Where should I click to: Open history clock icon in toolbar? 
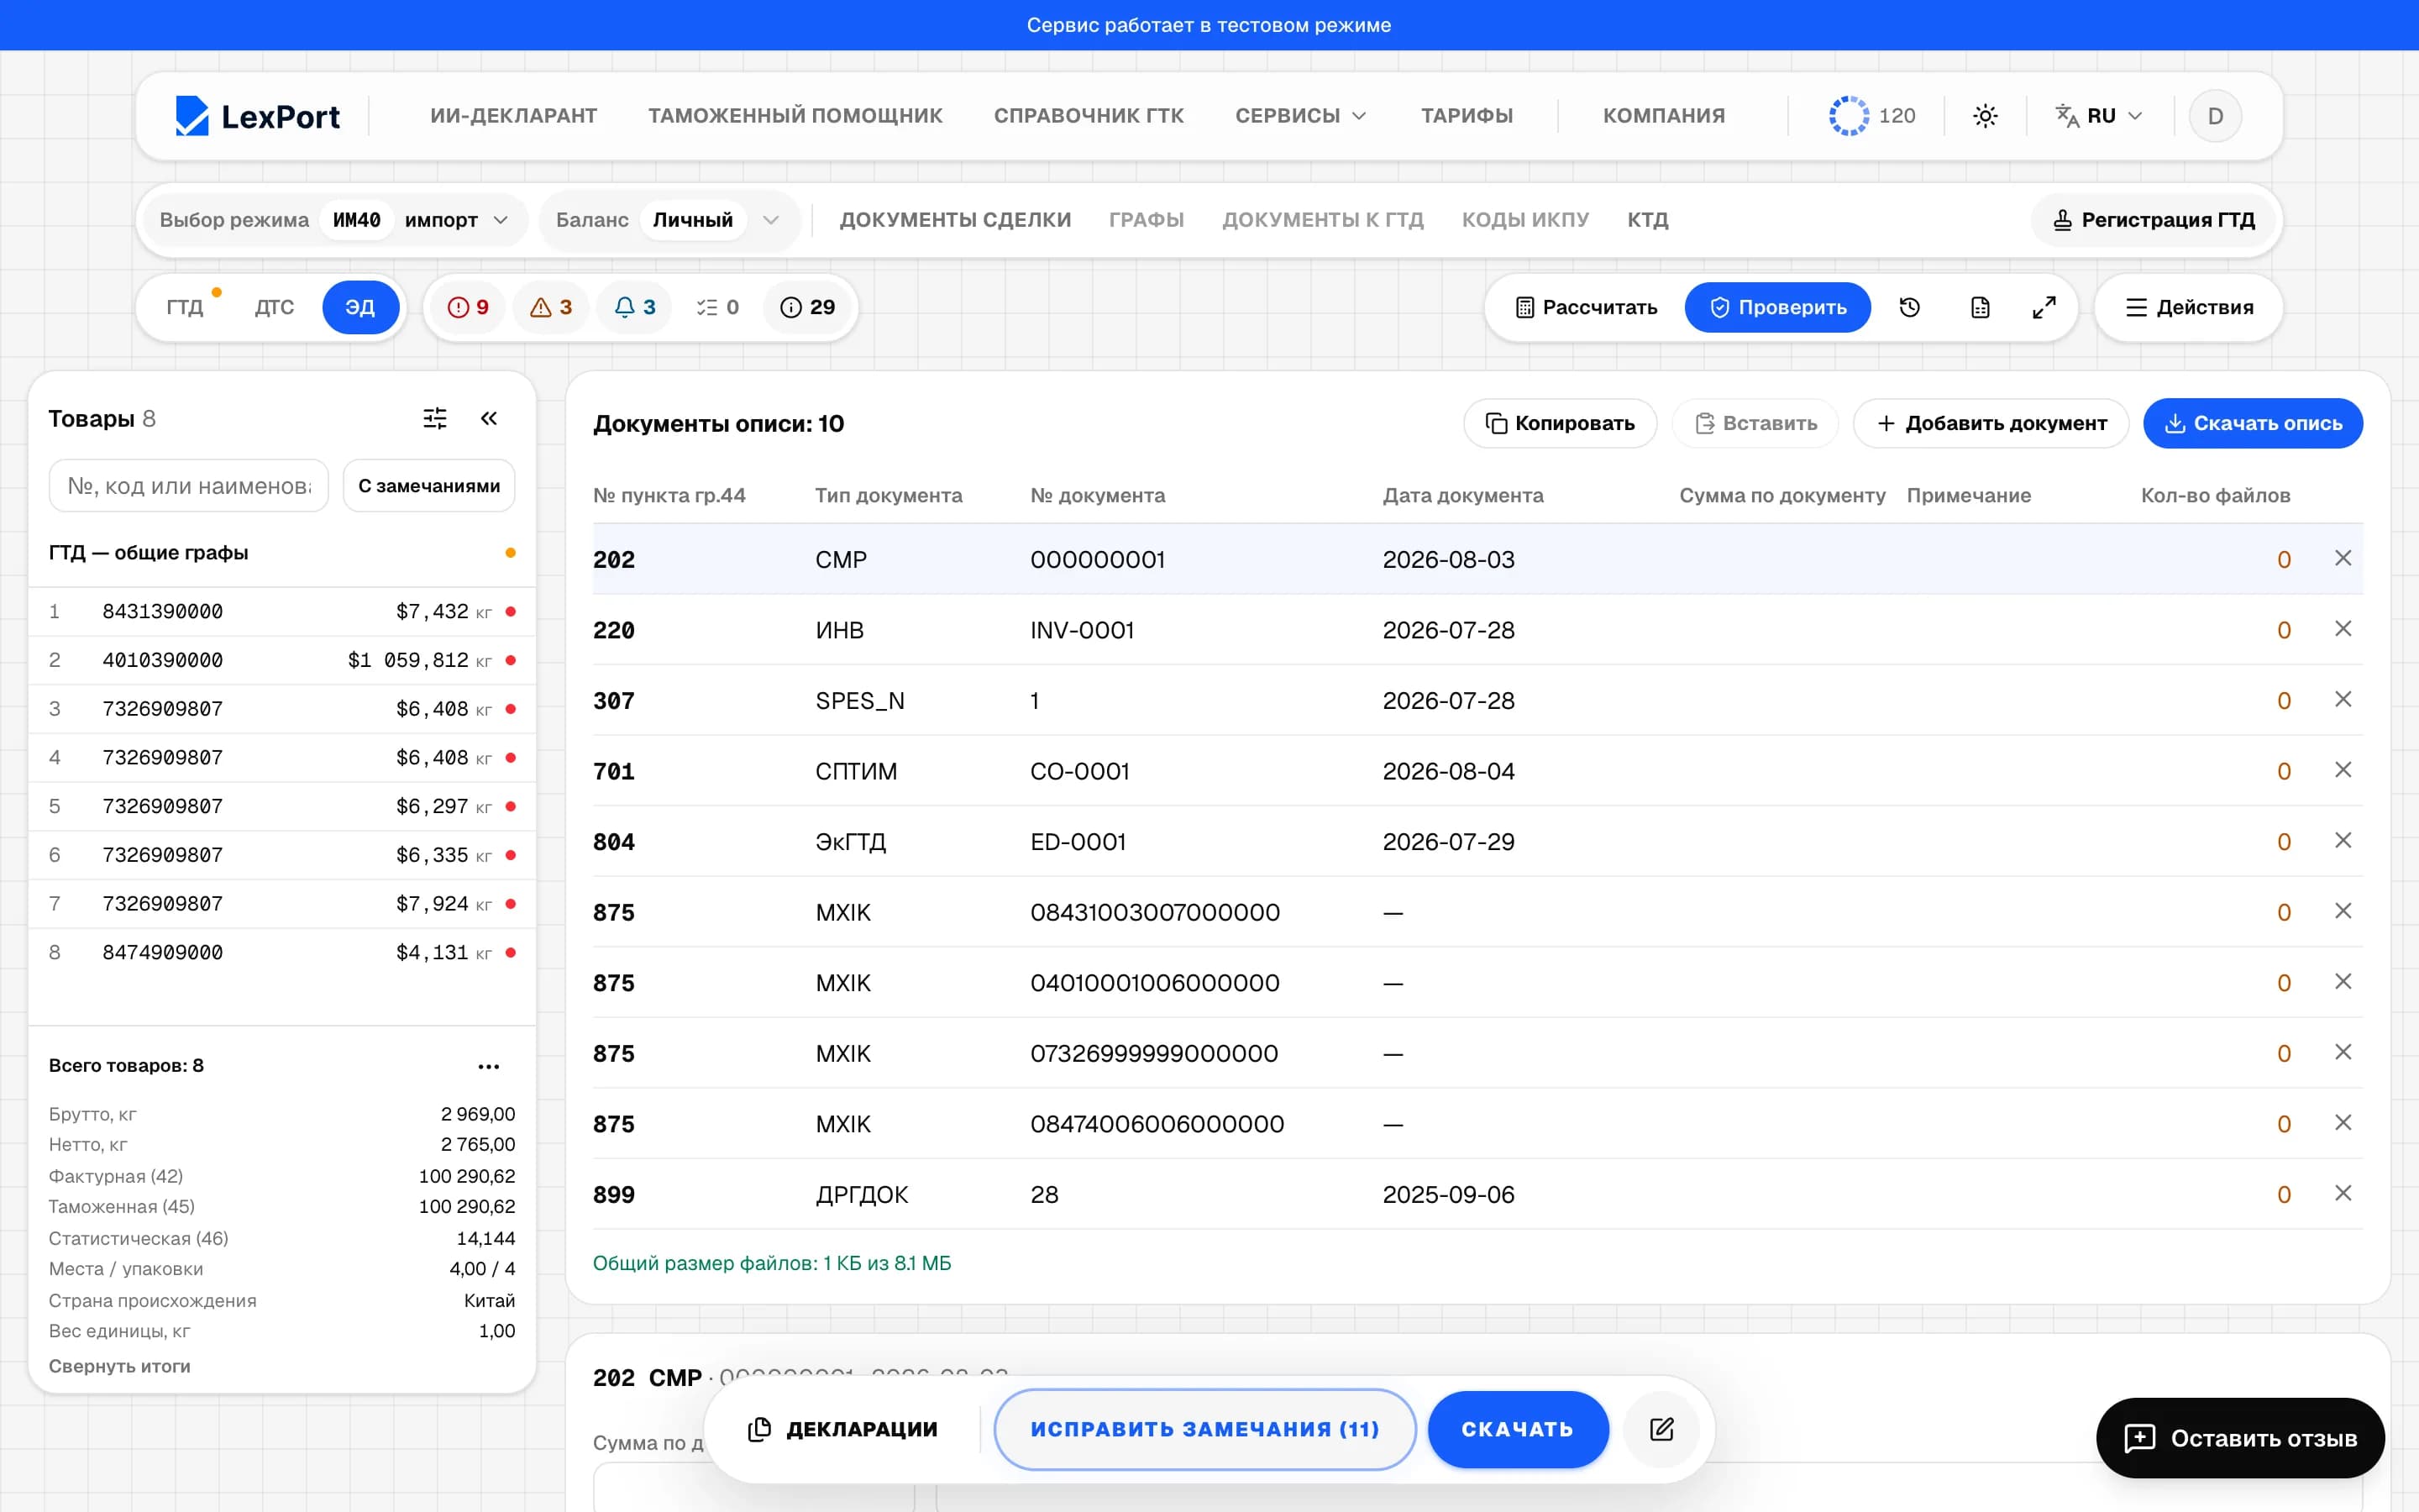point(1909,307)
